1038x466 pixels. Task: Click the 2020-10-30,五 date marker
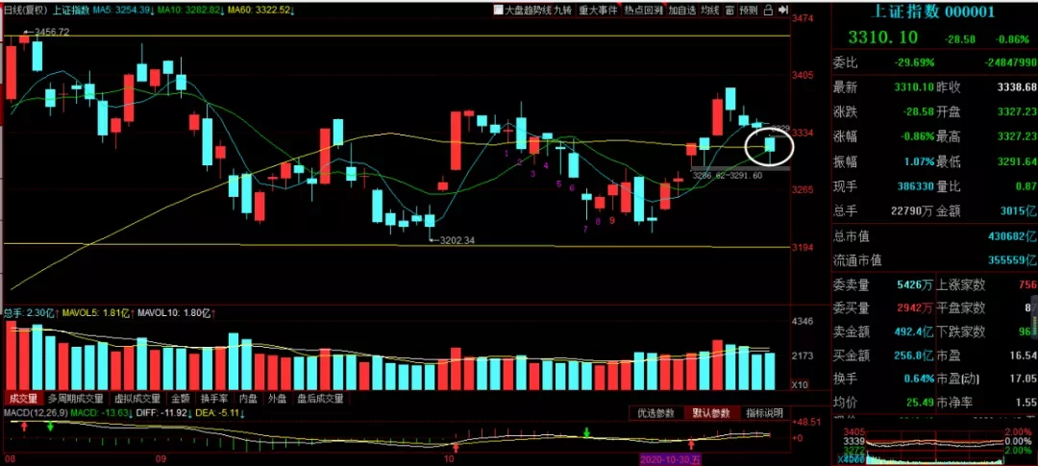pos(670,458)
